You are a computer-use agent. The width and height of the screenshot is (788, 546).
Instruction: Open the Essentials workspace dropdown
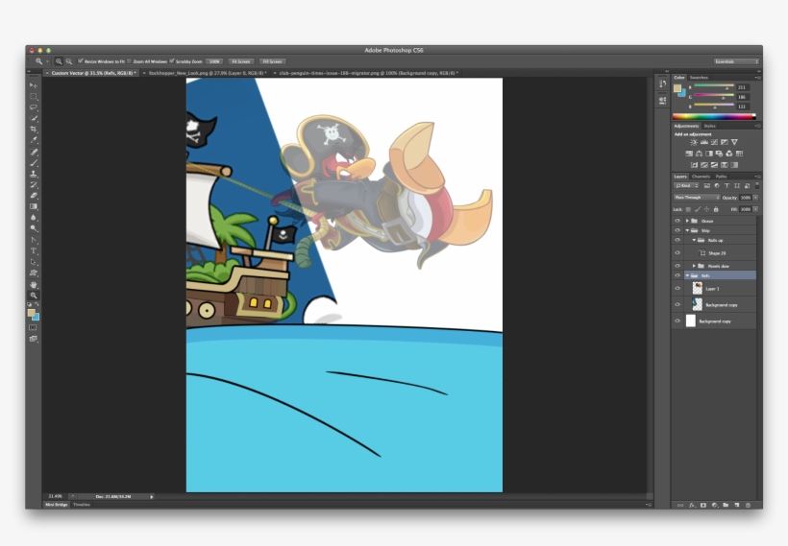pos(736,61)
